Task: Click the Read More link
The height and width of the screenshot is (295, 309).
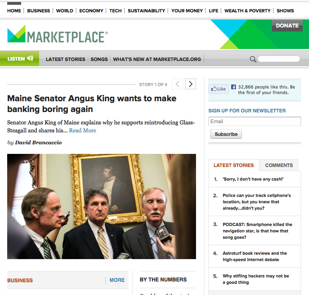Action: point(83,130)
